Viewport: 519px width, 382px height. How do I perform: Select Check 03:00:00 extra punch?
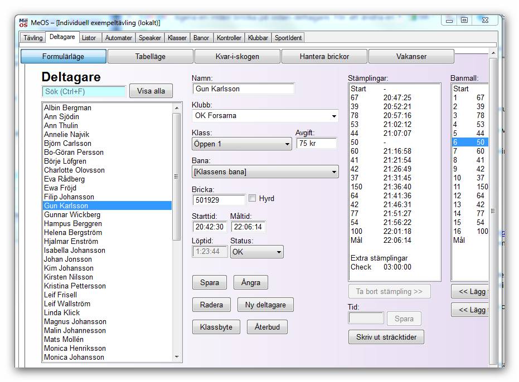point(395,267)
